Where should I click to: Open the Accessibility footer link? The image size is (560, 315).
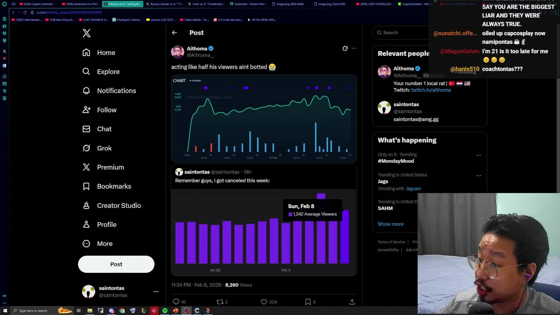click(388, 250)
